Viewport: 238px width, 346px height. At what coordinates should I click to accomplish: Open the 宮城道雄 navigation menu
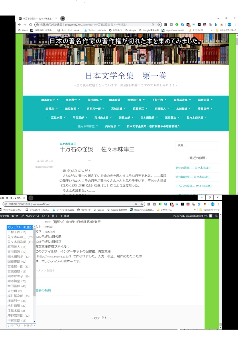pyautogui.click(x=118, y=109)
